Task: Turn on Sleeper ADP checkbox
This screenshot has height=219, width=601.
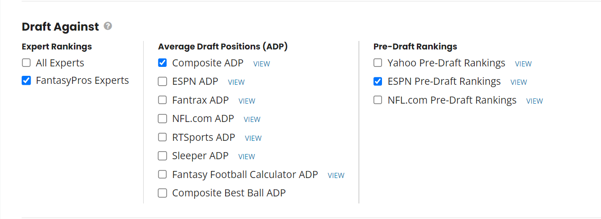Action: point(162,155)
